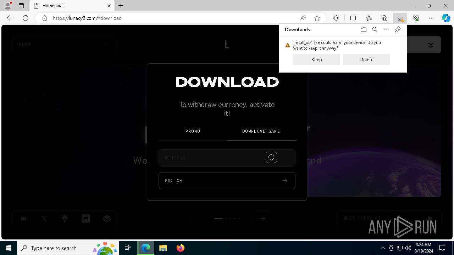Close the MENU bar X
The height and width of the screenshot is (255, 454).
(x=106, y=45)
